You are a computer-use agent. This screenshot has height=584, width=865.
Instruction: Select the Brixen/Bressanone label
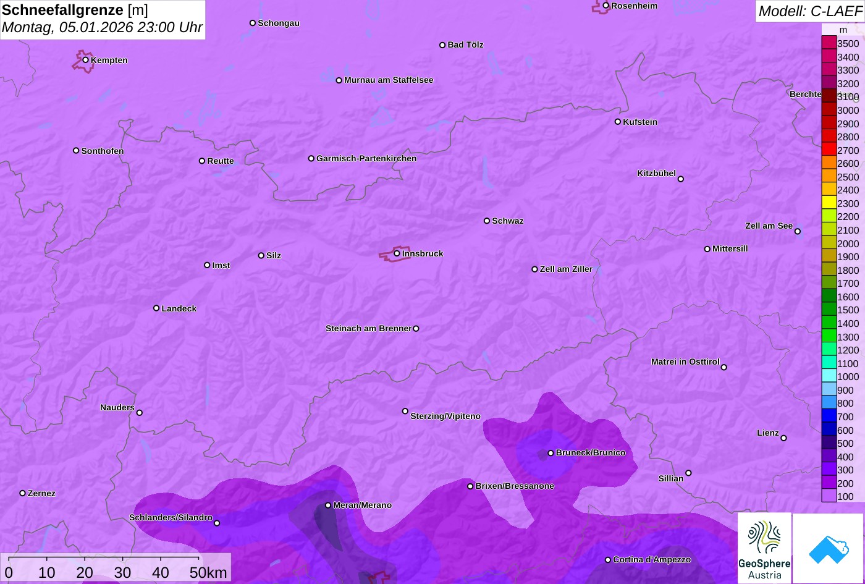(515, 486)
